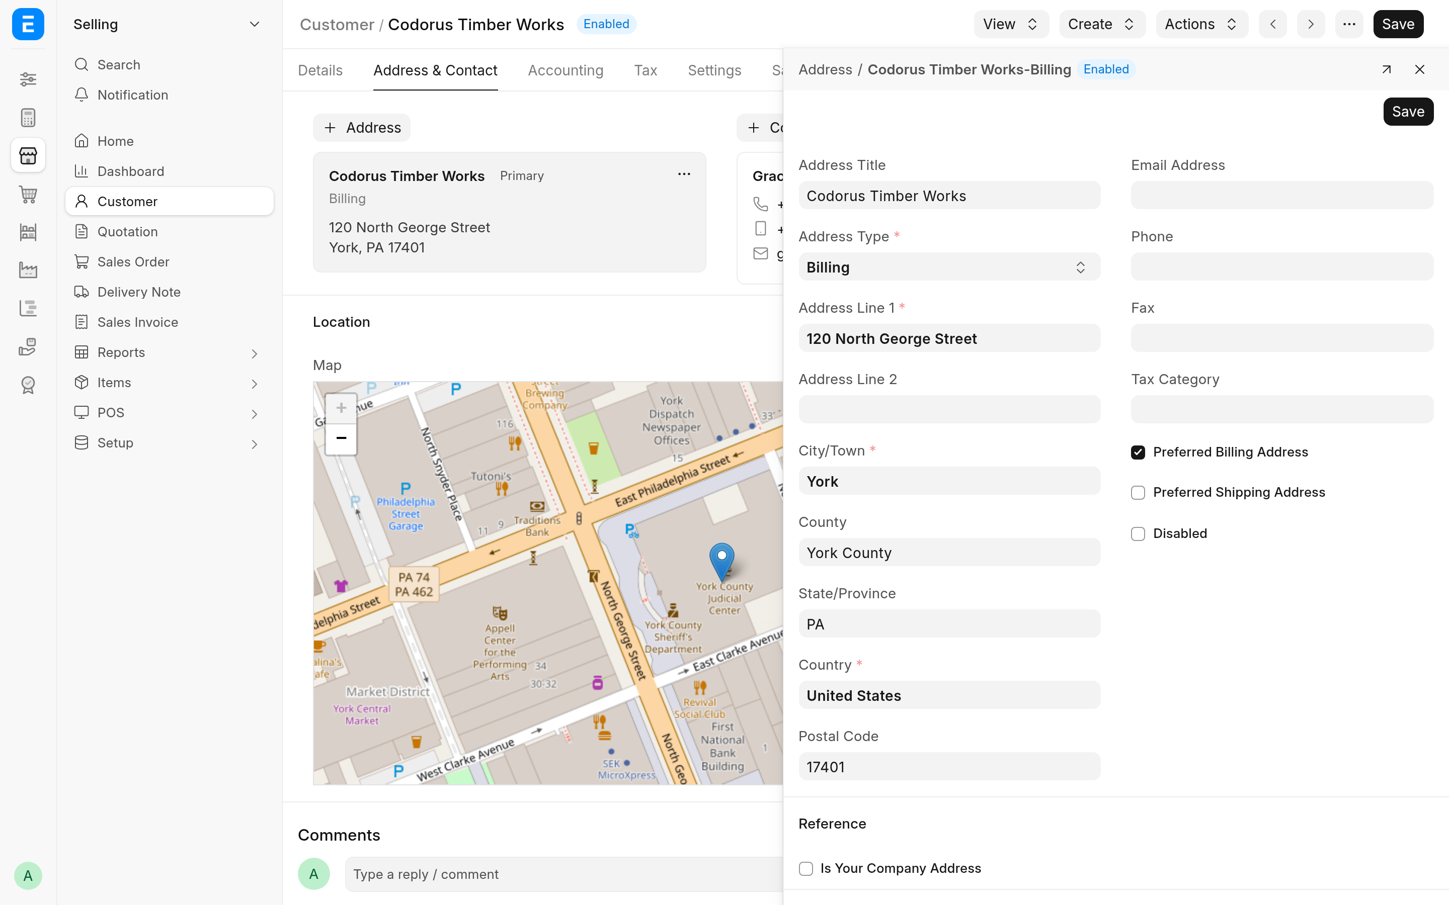The image size is (1449, 905).
Task: Open the award-badge Quality icon in left rail
Action: pyautogui.click(x=28, y=385)
